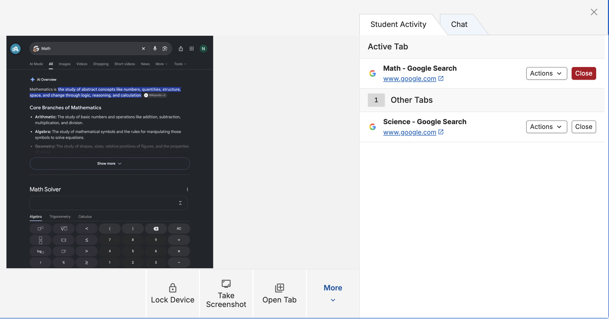Close the Math - Google Search tab
609x319 pixels.
tap(584, 73)
